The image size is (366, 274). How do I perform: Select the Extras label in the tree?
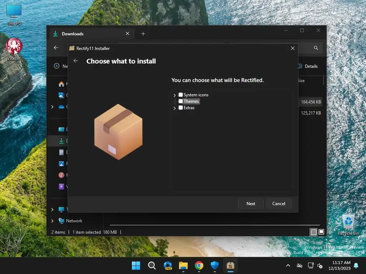[x=189, y=108]
